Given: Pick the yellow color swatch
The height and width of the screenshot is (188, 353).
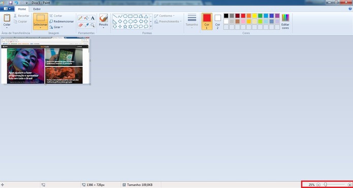Looking at the screenshot, I should click(254, 16).
